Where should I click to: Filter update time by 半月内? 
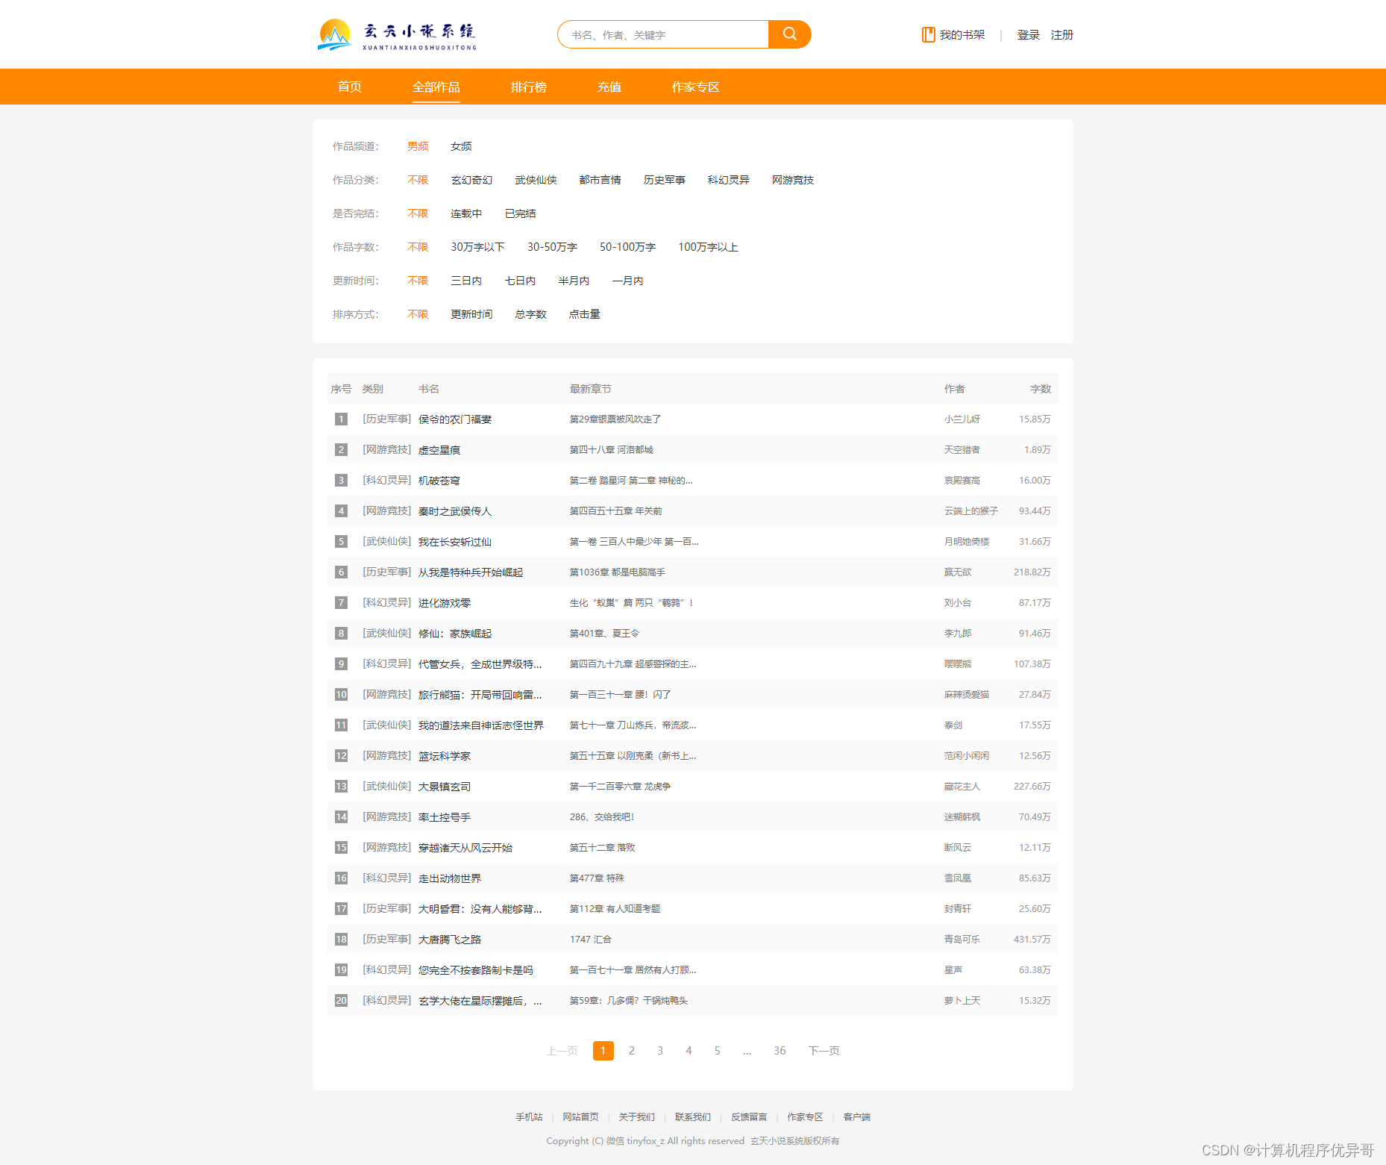click(x=574, y=281)
